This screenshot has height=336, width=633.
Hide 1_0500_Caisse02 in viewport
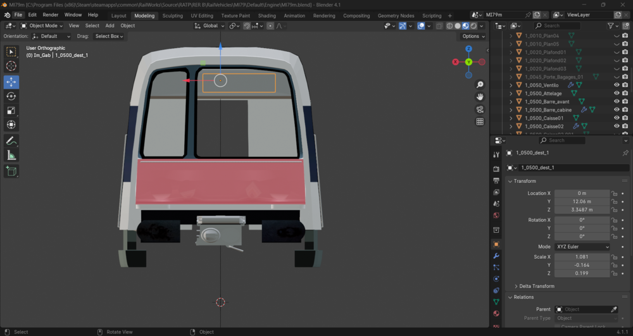pyautogui.click(x=617, y=127)
